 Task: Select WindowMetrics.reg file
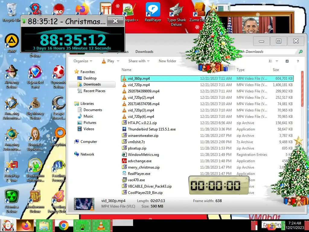pos(207,155)
